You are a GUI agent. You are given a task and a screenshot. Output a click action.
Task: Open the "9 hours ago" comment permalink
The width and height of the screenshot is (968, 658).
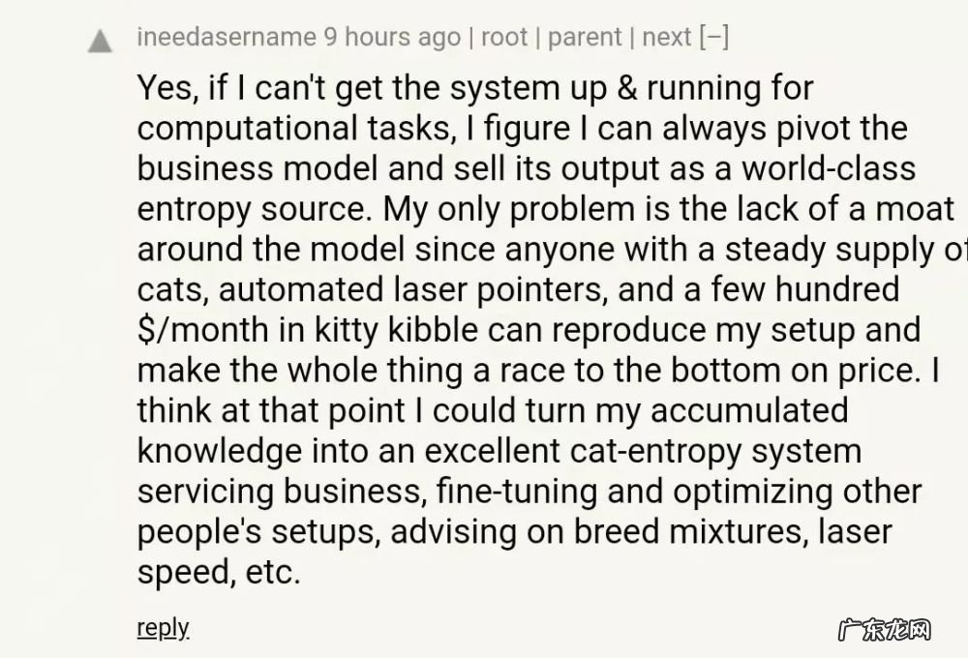[x=392, y=38]
